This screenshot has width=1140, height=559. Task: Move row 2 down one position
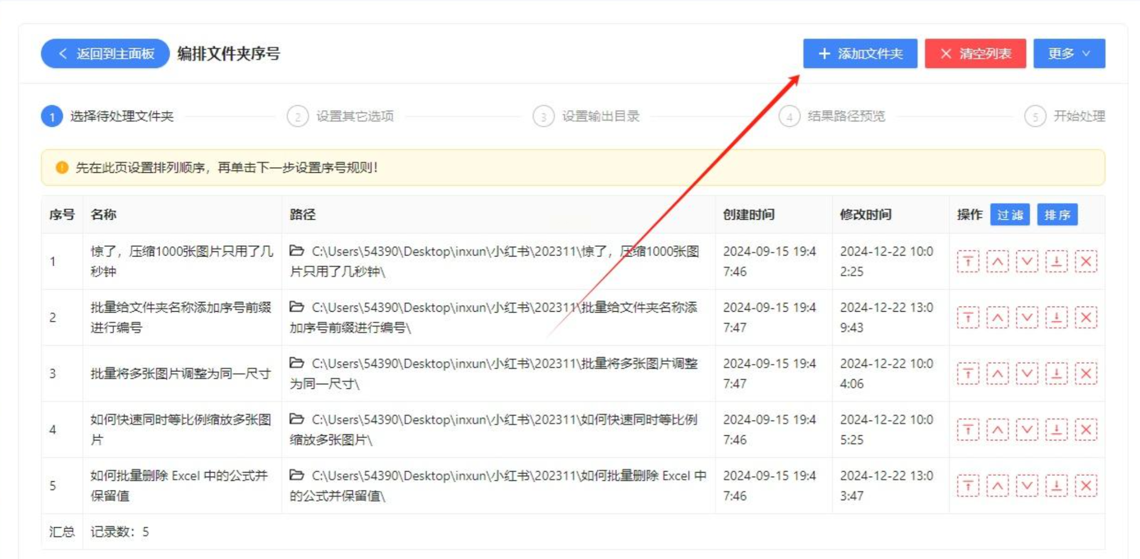(x=1027, y=318)
